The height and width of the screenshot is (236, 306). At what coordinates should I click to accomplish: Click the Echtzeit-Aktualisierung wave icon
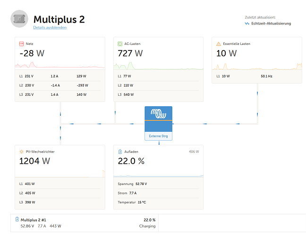[x=247, y=23]
